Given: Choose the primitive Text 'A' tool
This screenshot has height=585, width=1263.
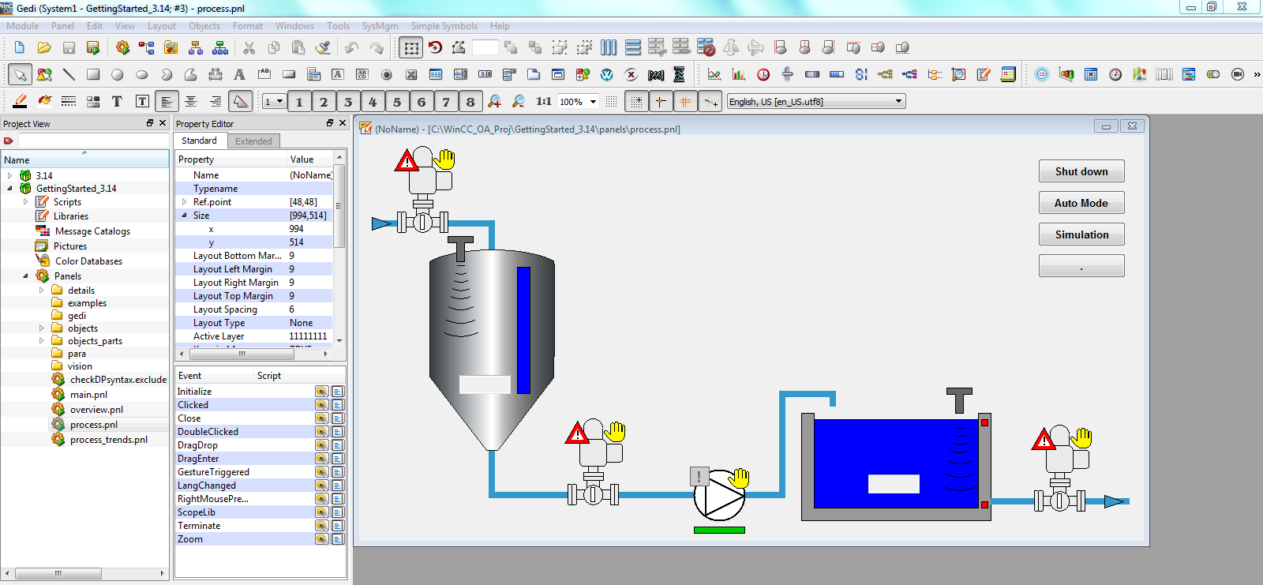Looking at the screenshot, I should pyautogui.click(x=239, y=75).
